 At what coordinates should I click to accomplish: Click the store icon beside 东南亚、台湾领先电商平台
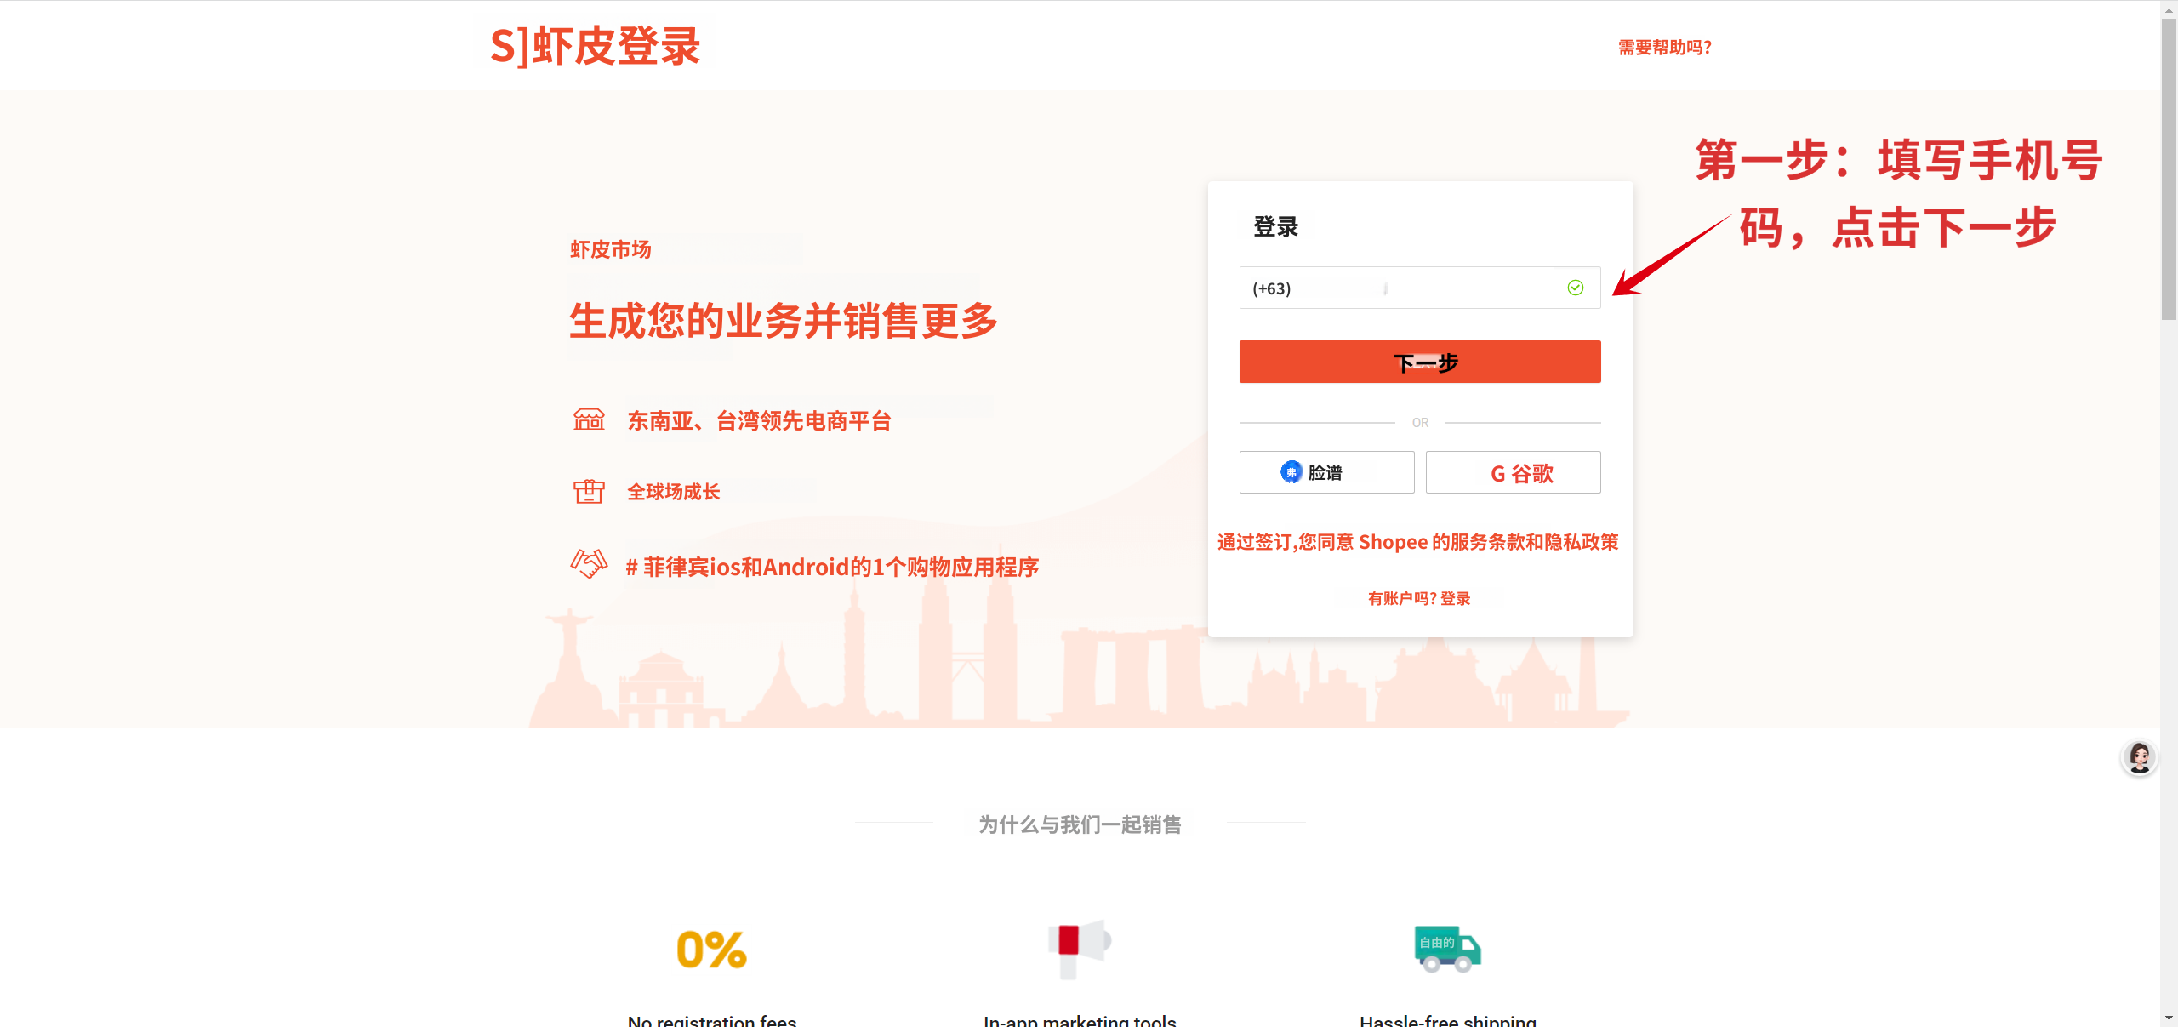(589, 419)
